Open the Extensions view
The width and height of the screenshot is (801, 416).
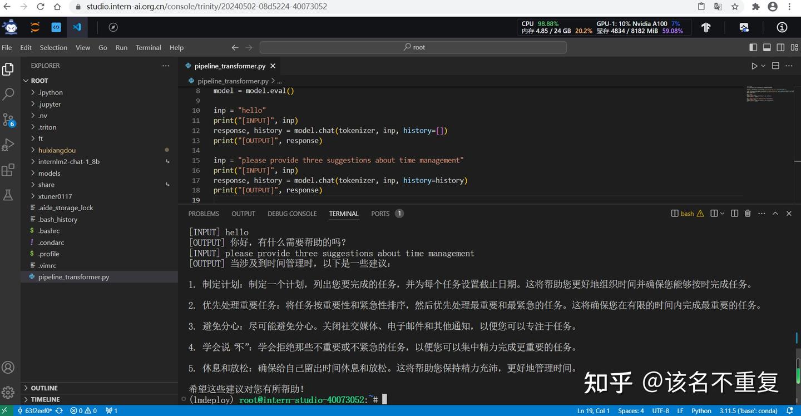pos(8,170)
